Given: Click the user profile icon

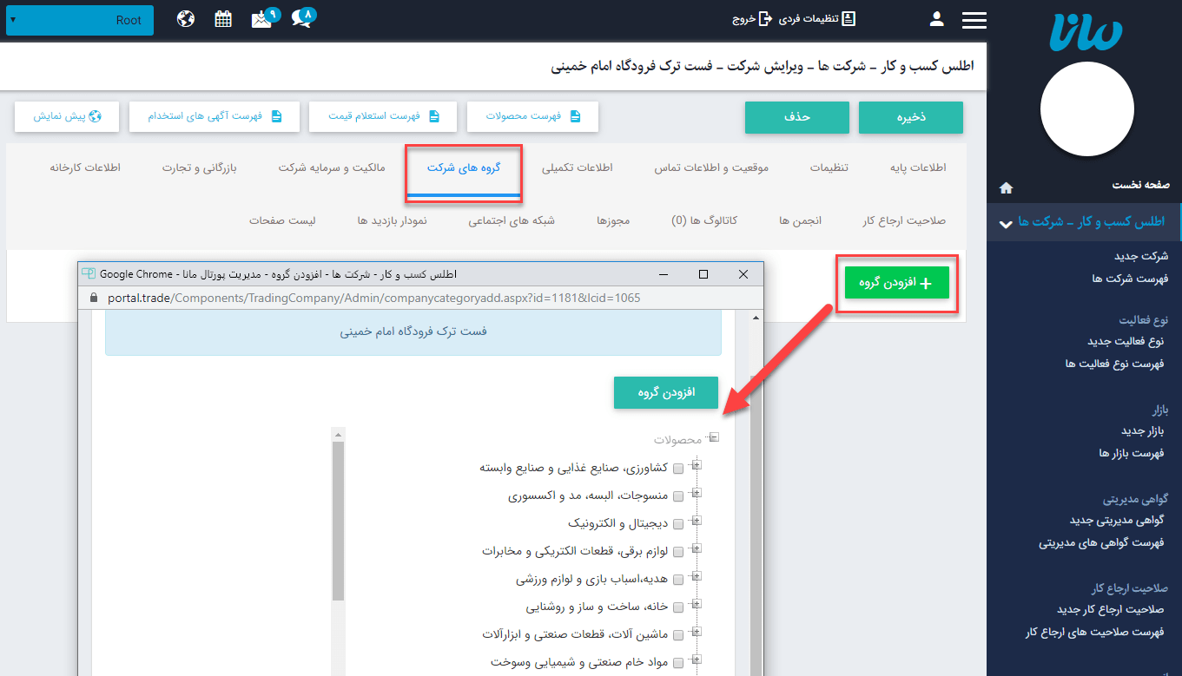Looking at the screenshot, I should (x=936, y=19).
